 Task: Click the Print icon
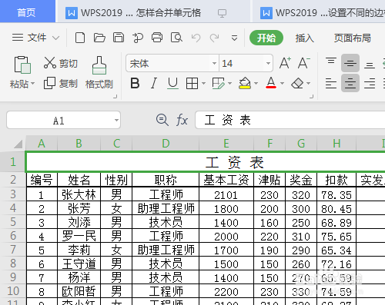(x=157, y=38)
